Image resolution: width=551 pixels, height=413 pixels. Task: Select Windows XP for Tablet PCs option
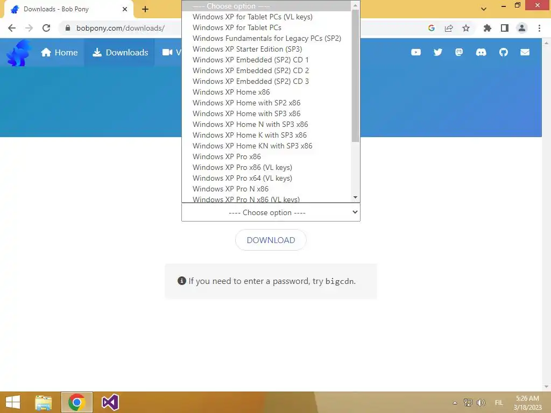(x=266, y=27)
